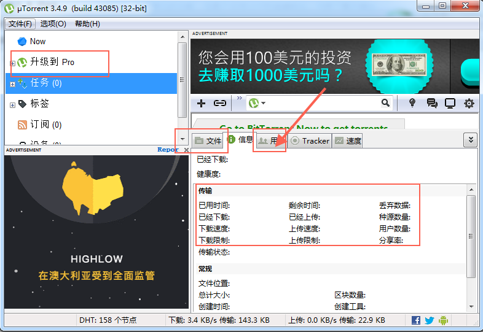Open the lightbulb tips icon
Image resolution: width=483 pixels, height=332 pixels.
click(x=413, y=103)
